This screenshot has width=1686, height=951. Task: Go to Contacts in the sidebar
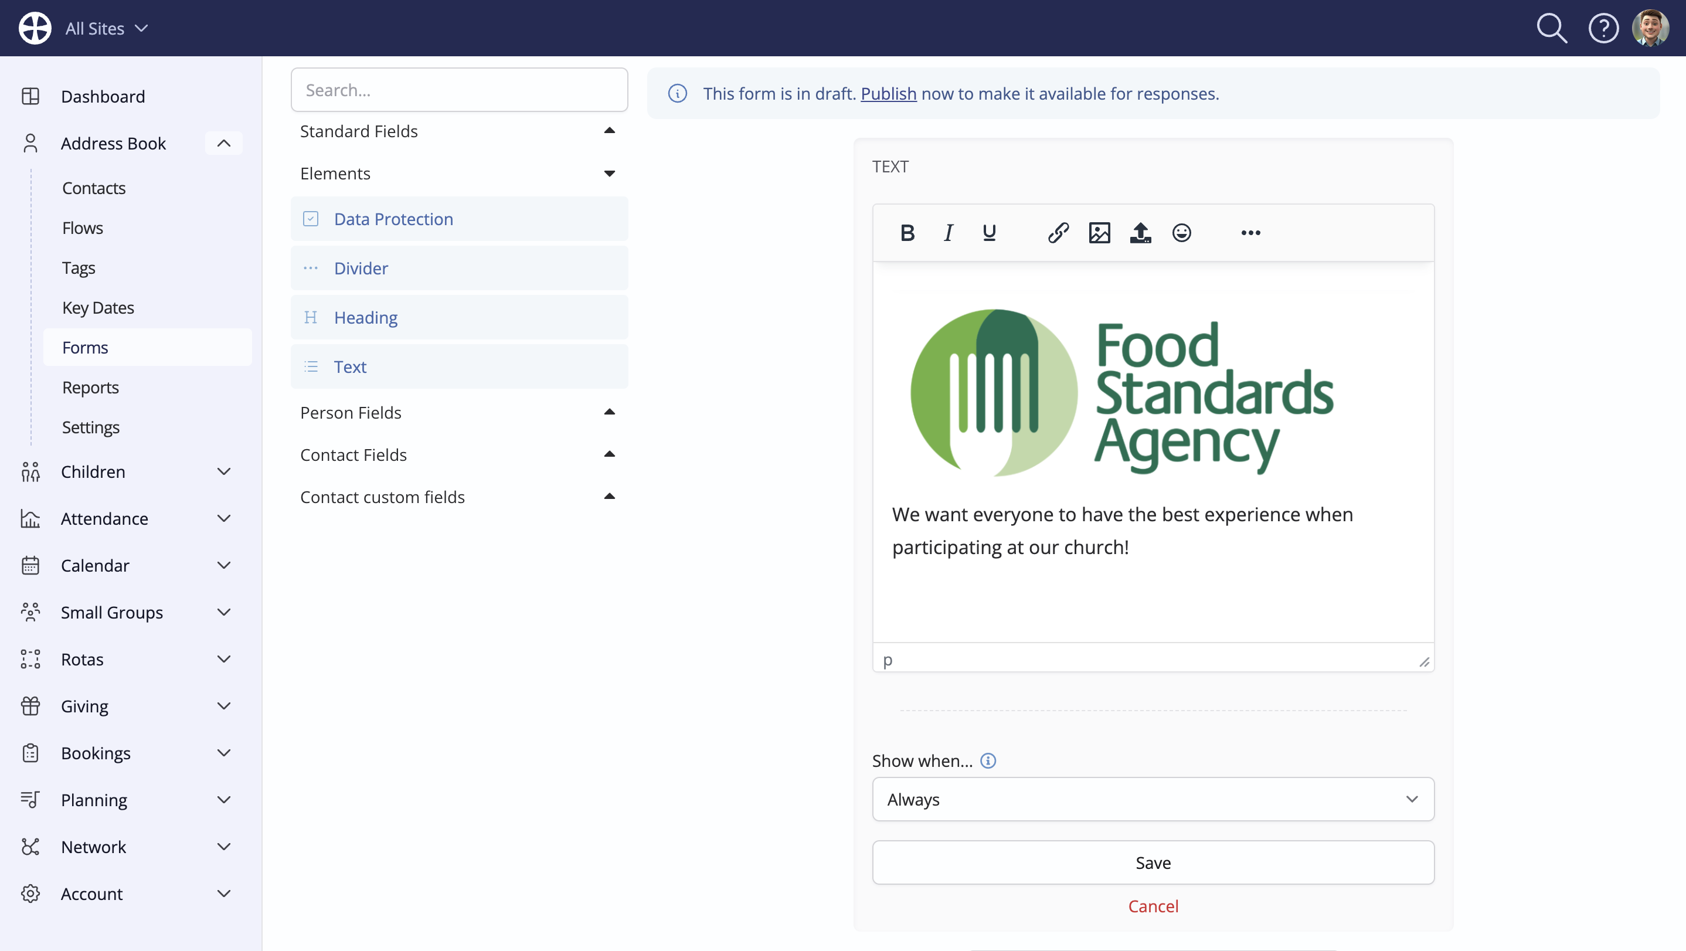(94, 188)
